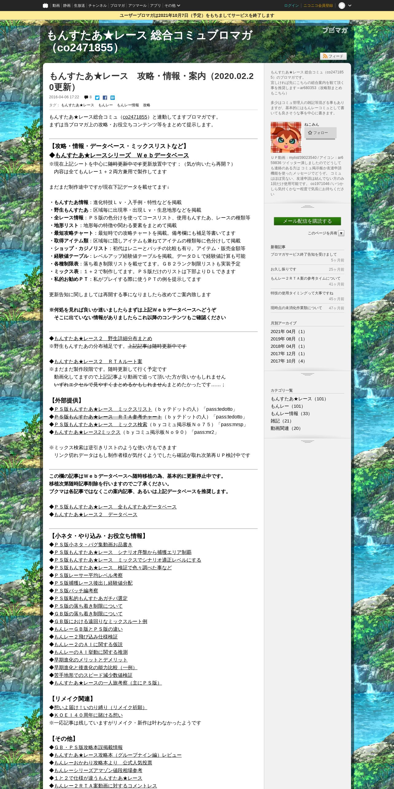Open recent article 特技の使用タイミングって大事ですね
Viewport: 394px width, 789px height.
[x=302, y=293]
